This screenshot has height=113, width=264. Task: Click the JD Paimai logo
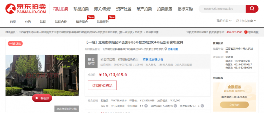pos(26,9)
